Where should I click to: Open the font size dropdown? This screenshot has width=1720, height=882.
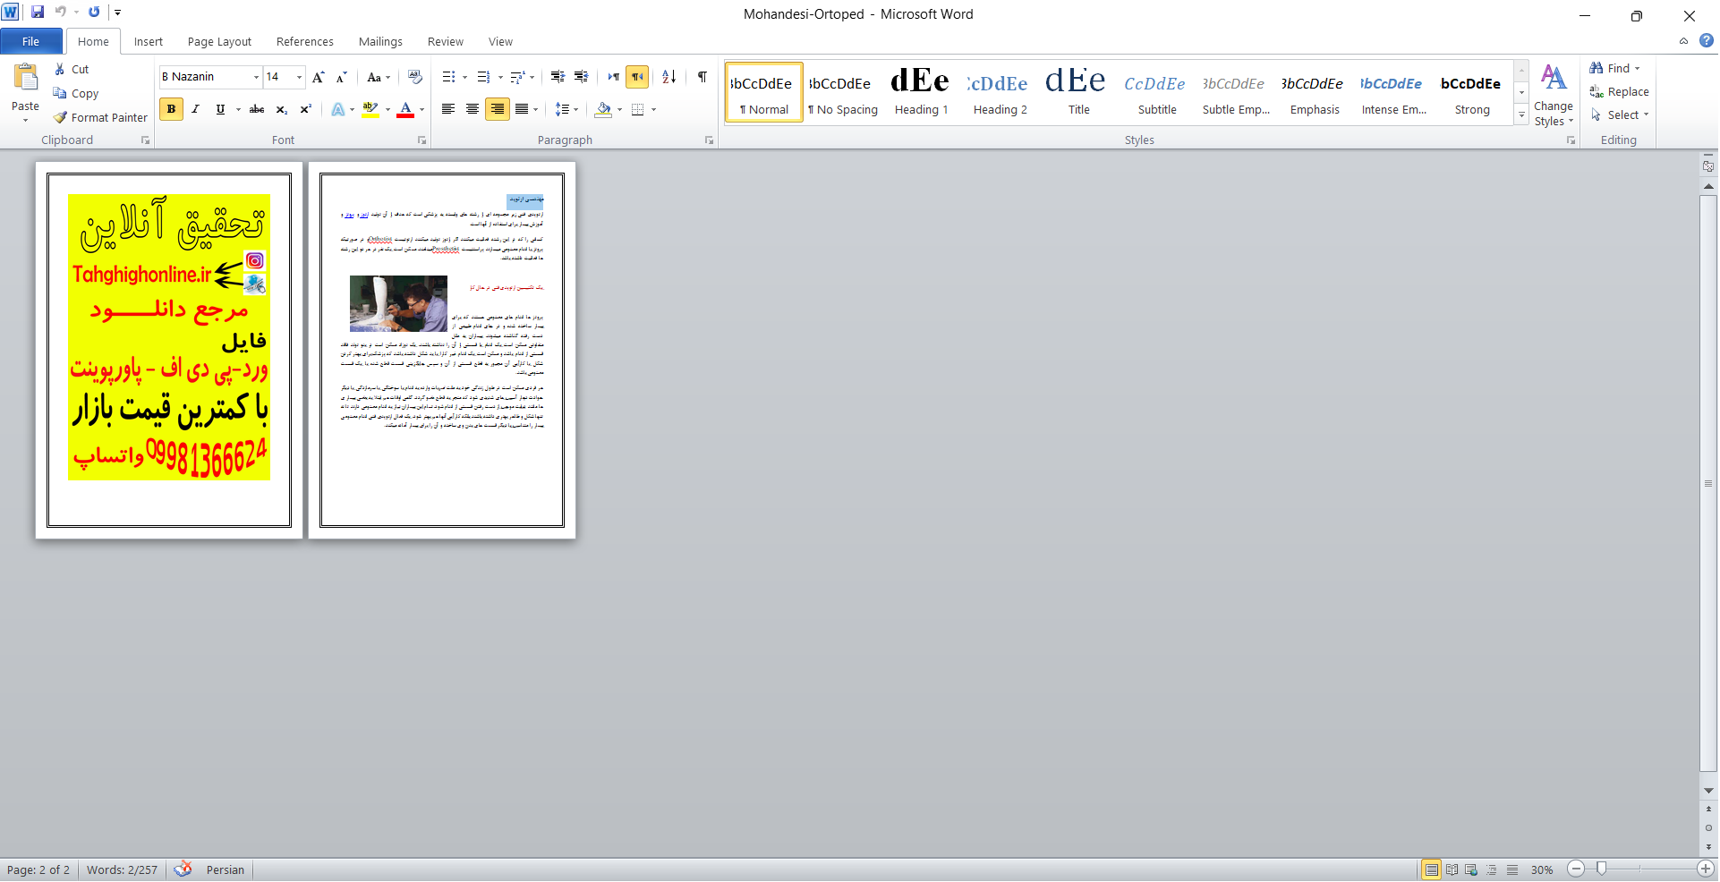(x=300, y=77)
